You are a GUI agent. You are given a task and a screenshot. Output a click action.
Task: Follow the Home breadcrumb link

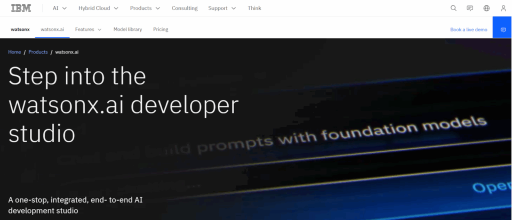coord(14,52)
